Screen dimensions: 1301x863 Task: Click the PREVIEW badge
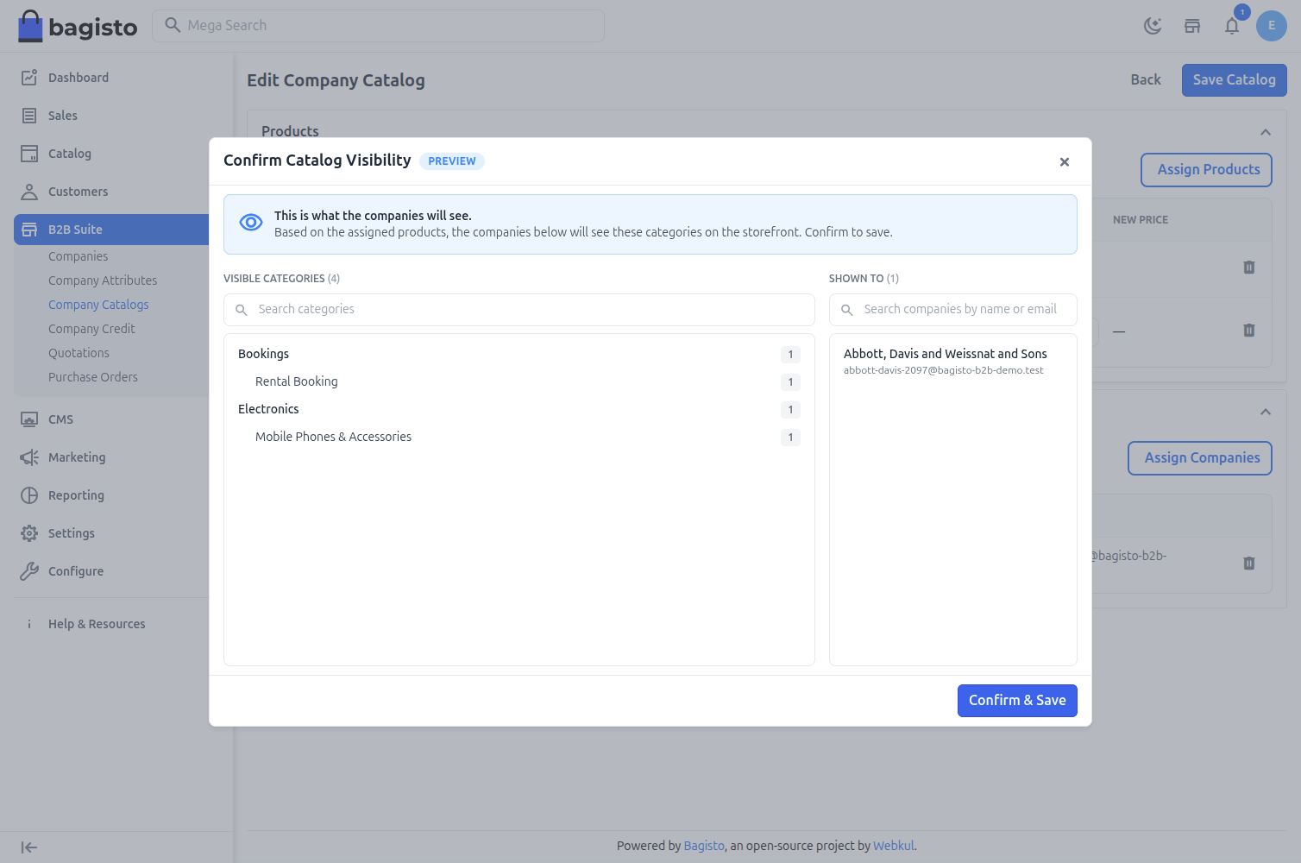click(x=452, y=161)
